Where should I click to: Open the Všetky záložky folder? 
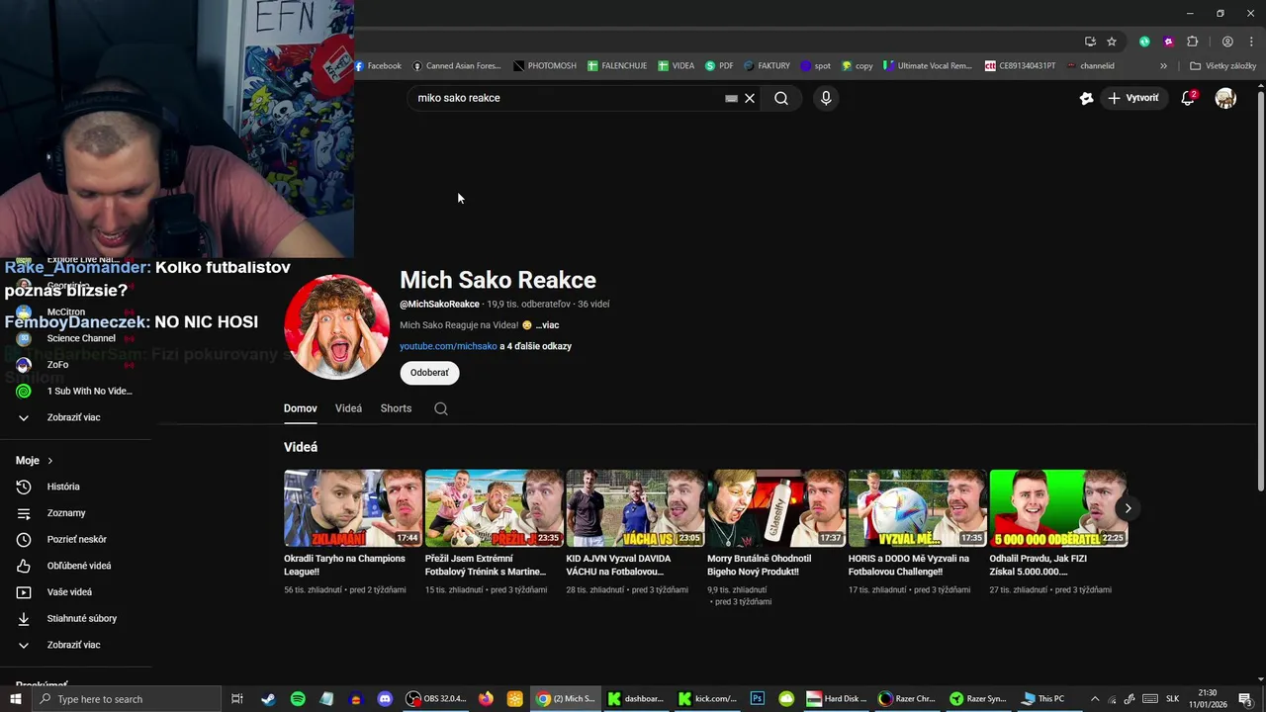click(x=1222, y=66)
